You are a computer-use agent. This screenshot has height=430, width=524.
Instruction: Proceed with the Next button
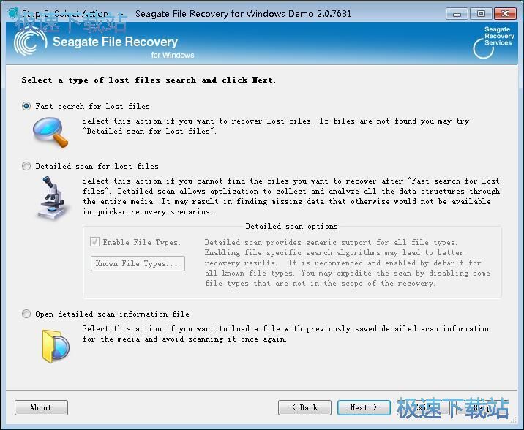pos(364,407)
